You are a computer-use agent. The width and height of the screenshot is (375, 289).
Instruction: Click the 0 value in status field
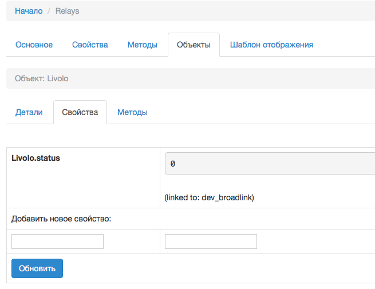pyautogui.click(x=173, y=164)
